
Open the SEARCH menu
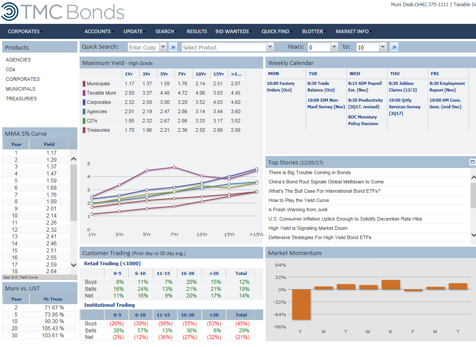coord(166,31)
